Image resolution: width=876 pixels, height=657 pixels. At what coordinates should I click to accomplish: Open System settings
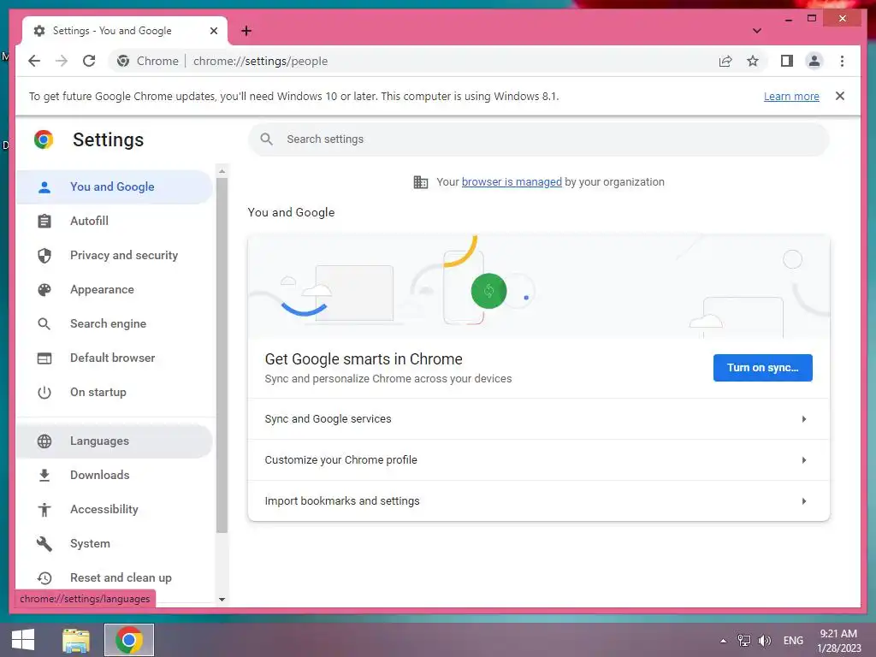115,543
